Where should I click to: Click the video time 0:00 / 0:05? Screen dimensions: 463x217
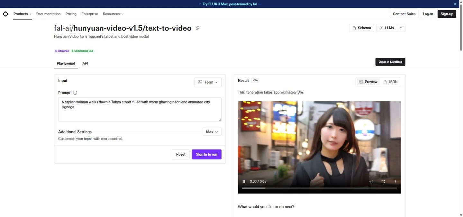258,182
